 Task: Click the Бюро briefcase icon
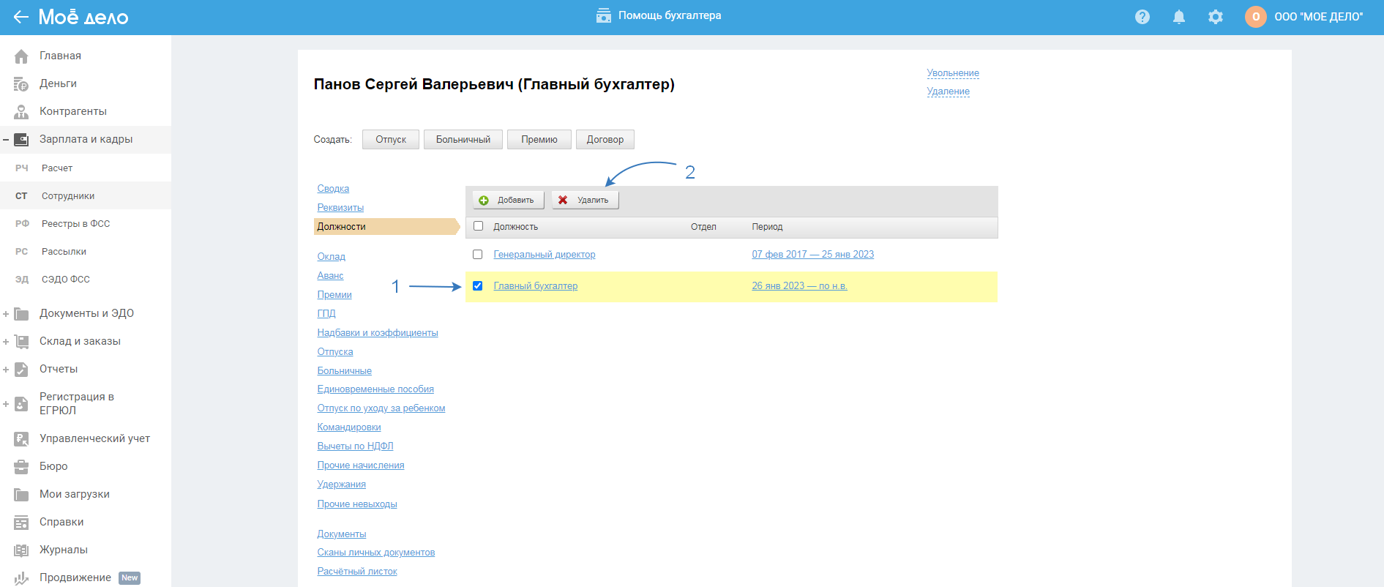[21, 467]
